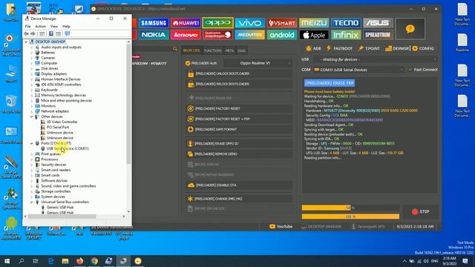The width and height of the screenshot is (475, 267).
Task: Collapse the Ports (COM & LPT) node
Action: point(31,143)
